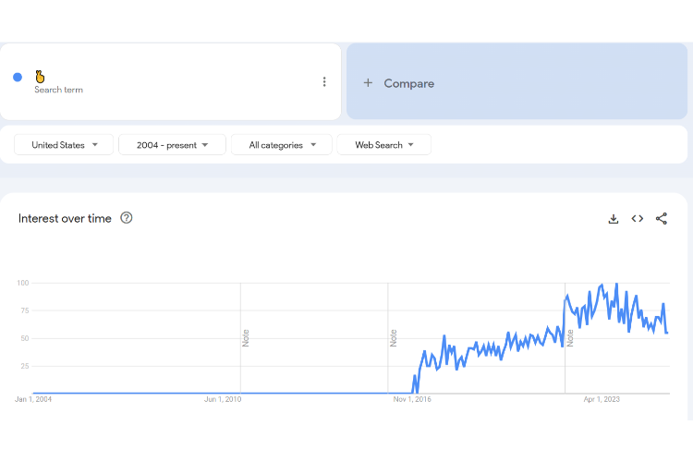Expand the 2004 - present time range dropdown

(172, 145)
